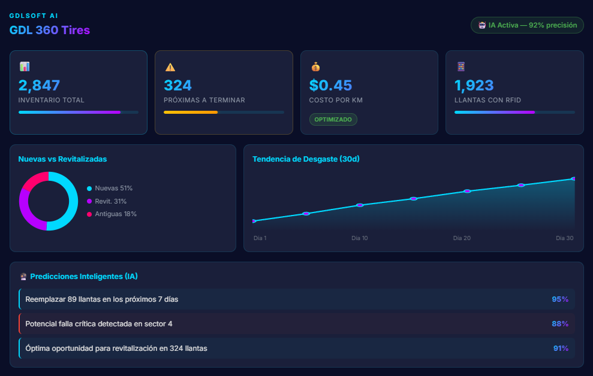593x376 pixels.
Task: Click the robot icon in IA Activa badge
Action: (x=481, y=25)
